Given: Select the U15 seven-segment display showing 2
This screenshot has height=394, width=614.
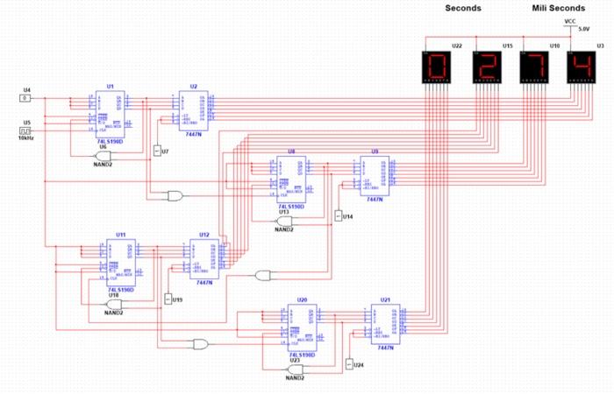Looking at the screenshot, I should pyautogui.click(x=487, y=67).
